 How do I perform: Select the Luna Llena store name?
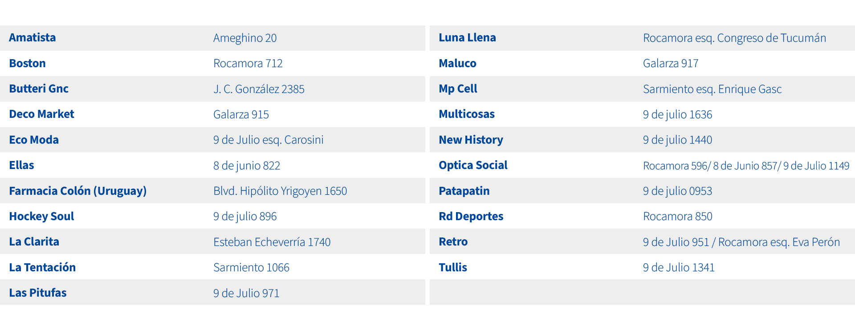click(x=467, y=38)
